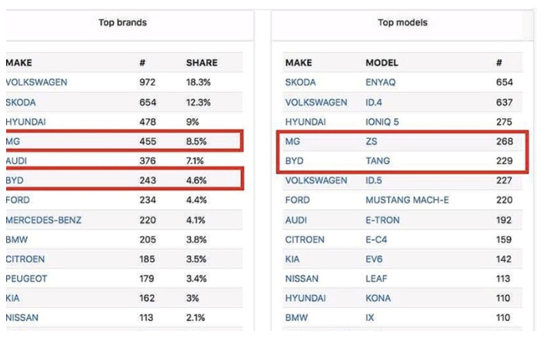Select BYD in the Top brands table
Viewport: 550px width, 348px height.
15,181
